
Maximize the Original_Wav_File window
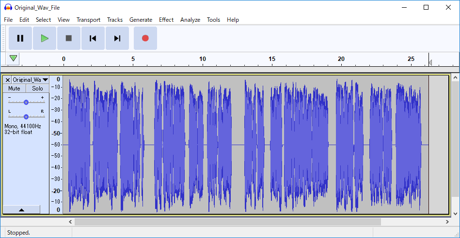pyautogui.click(x=426, y=8)
